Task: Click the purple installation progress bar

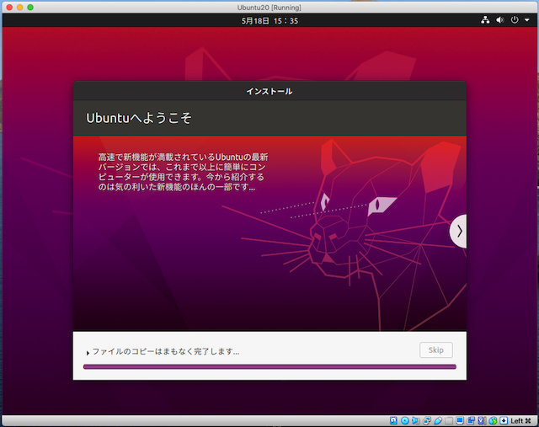Action: [269, 367]
